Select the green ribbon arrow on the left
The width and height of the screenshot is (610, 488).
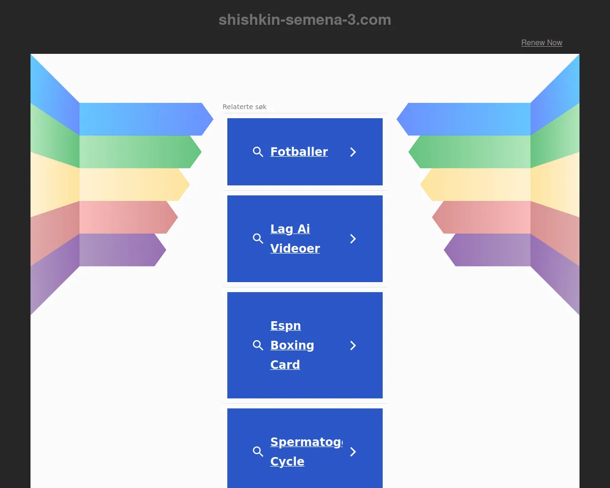point(138,152)
